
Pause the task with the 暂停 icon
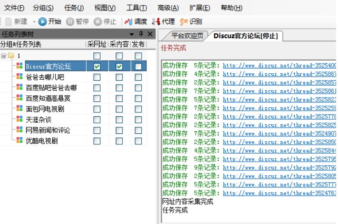[70, 21]
